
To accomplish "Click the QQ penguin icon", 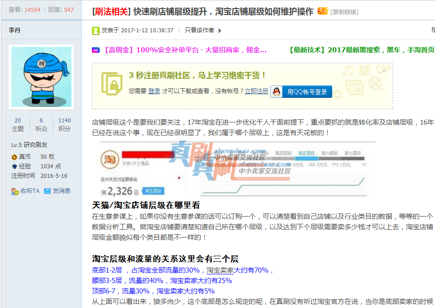I will coord(277,91).
